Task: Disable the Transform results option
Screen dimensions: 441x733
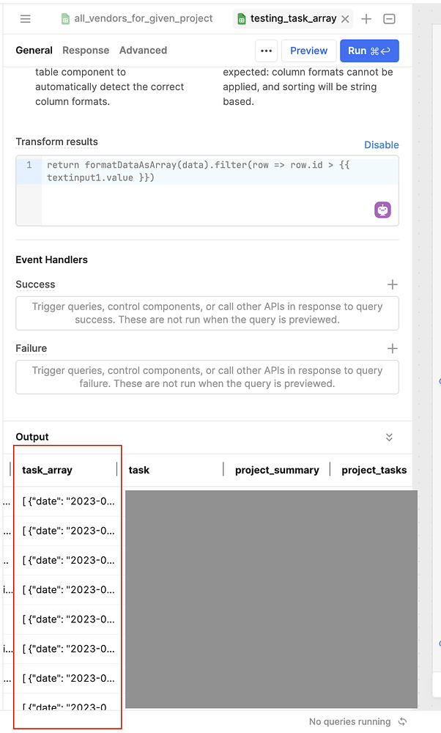Action: click(x=381, y=145)
